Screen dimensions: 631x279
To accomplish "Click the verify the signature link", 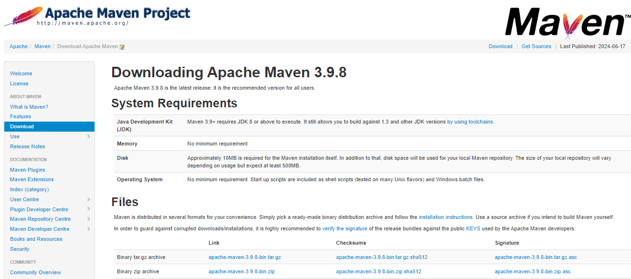I will pyautogui.click(x=345, y=228).
